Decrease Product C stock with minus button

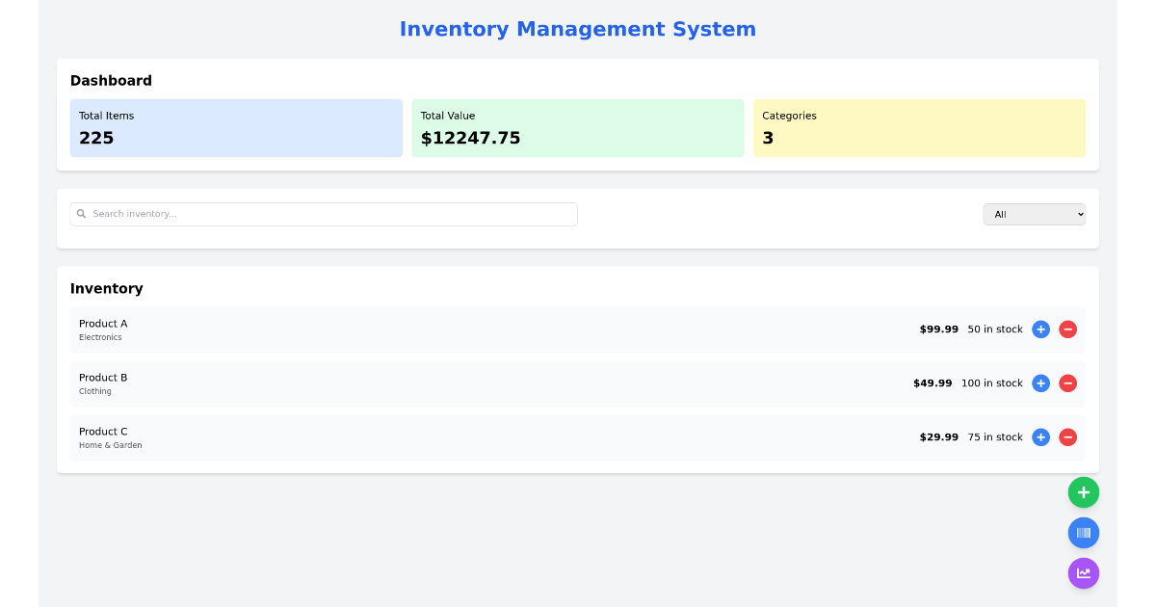point(1067,437)
